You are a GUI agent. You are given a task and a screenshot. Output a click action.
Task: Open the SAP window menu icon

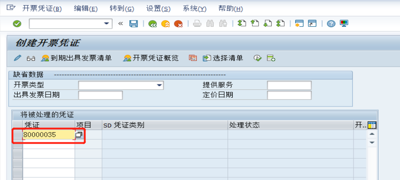11,8
